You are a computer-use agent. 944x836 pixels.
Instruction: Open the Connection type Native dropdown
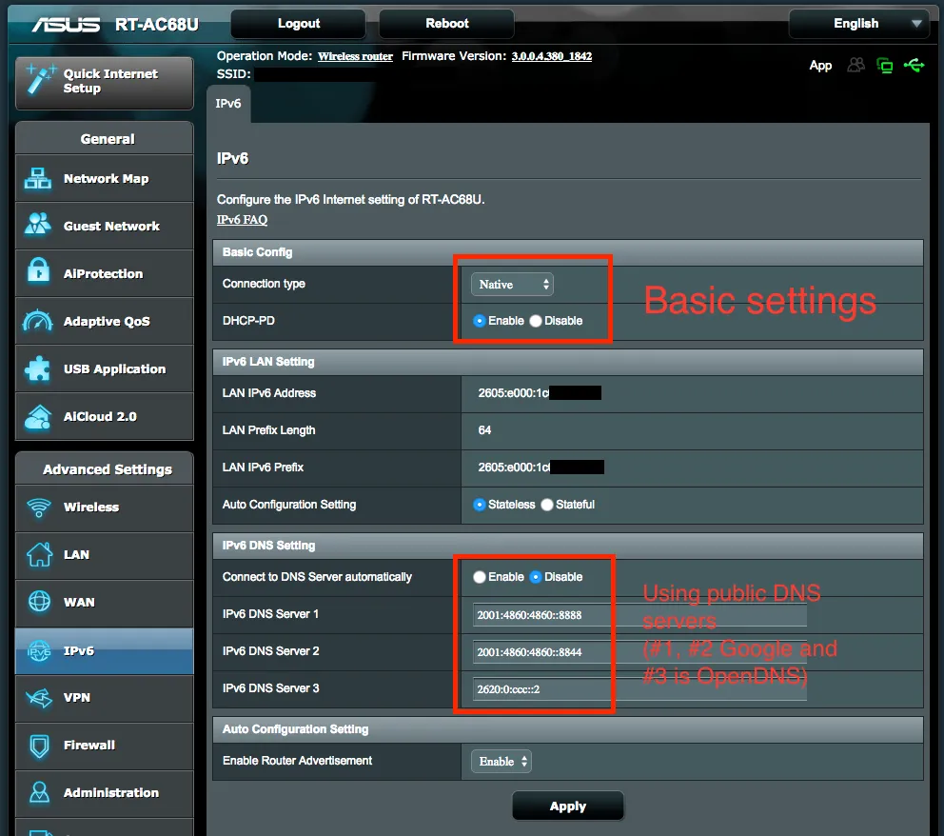click(512, 285)
